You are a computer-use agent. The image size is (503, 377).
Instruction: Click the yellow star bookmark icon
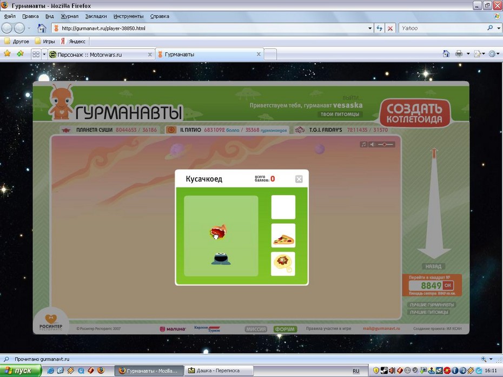coord(7,53)
